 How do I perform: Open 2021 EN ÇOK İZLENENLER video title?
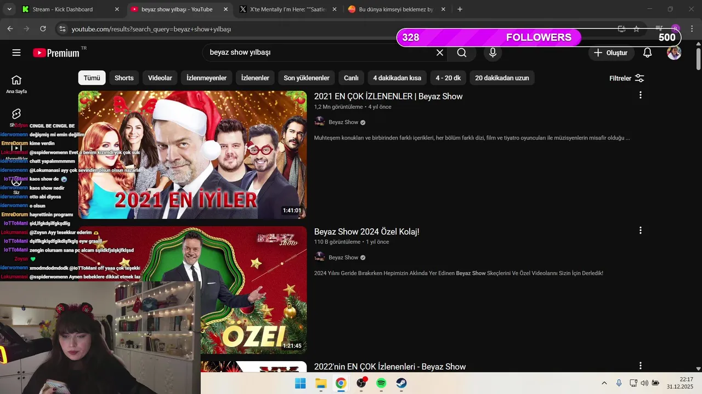(x=388, y=96)
